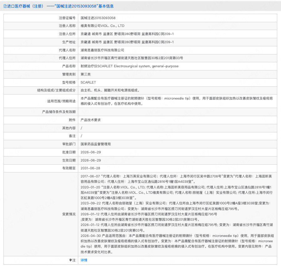Click the registrant name 维奥有限公司VIOL. Co., LTD
The image size is (281, 266).
pyautogui.click(x=103, y=26)
